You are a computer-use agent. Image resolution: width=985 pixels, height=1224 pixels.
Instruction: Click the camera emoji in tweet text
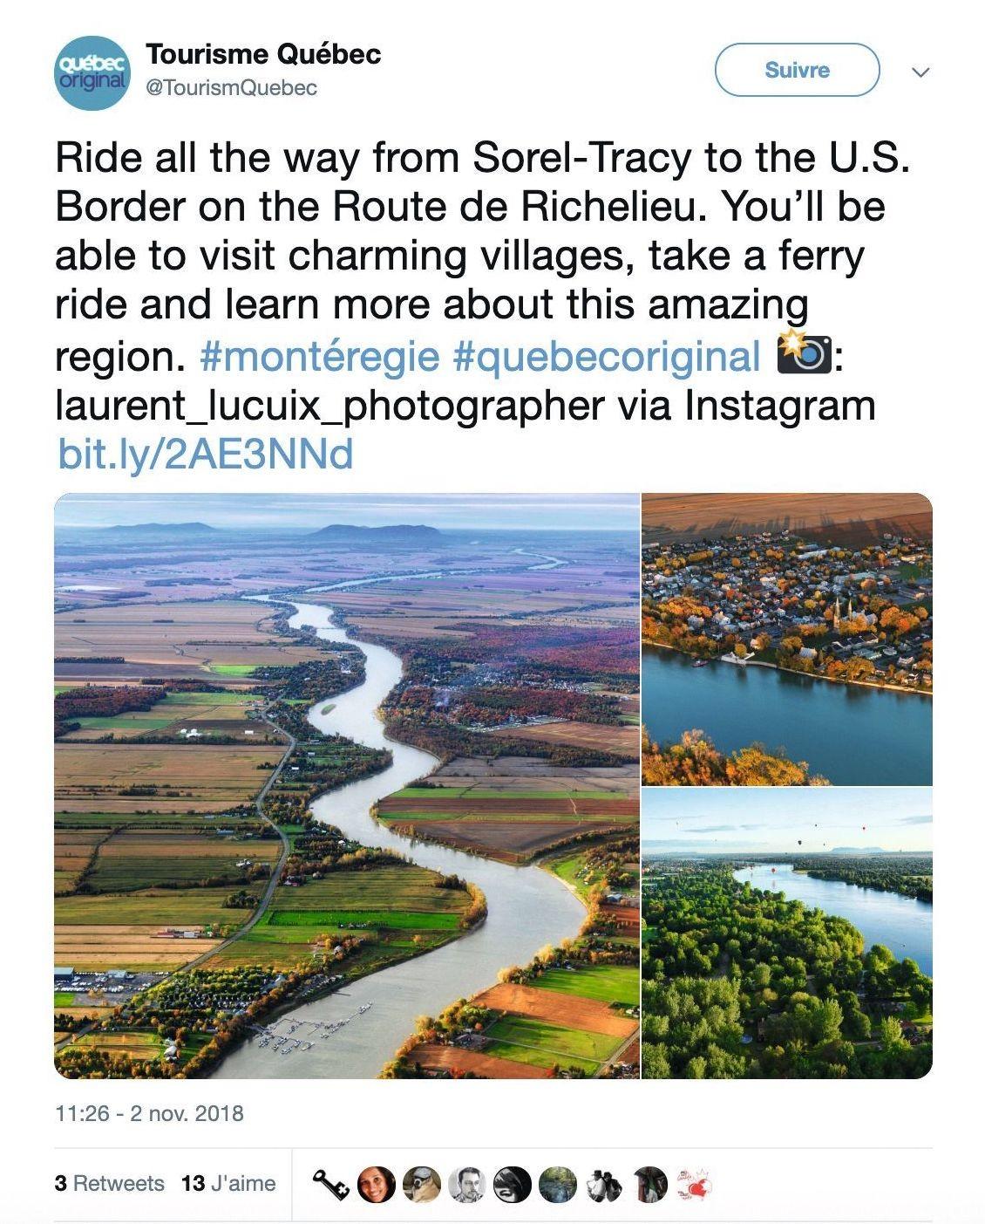click(x=804, y=354)
